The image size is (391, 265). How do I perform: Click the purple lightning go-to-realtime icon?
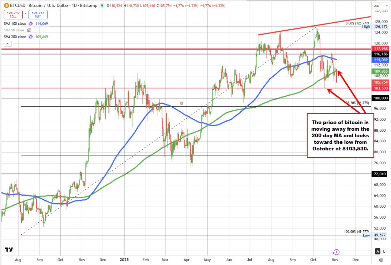[x=336, y=252]
